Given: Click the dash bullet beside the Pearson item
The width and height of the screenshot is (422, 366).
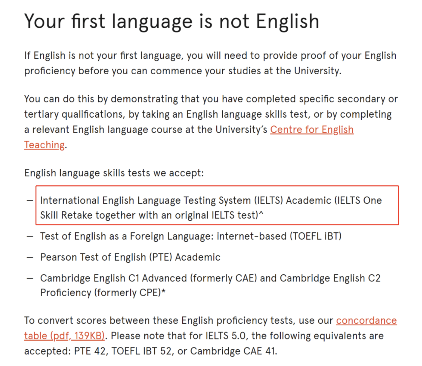Looking at the screenshot, I should [30, 257].
